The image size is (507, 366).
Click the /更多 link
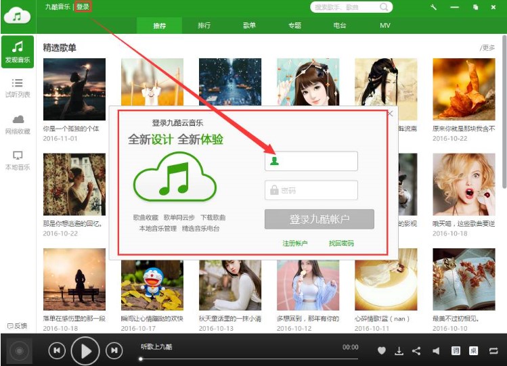(x=487, y=48)
